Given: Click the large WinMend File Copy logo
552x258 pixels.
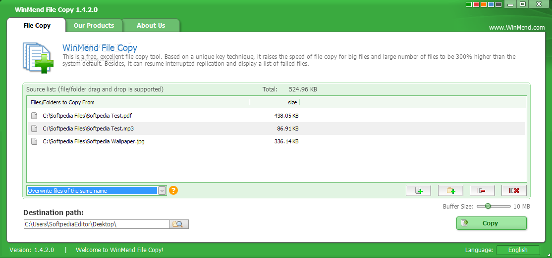Looking at the screenshot, I should pos(38,57).
